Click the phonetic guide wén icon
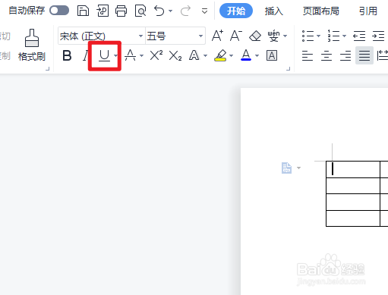388x295 pixels. 273,36
